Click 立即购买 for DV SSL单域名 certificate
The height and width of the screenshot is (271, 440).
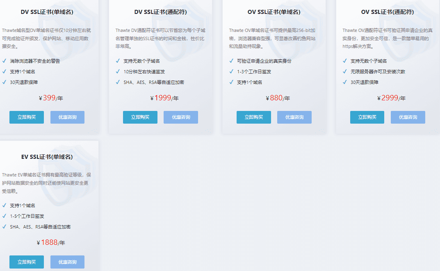(27, 117)
